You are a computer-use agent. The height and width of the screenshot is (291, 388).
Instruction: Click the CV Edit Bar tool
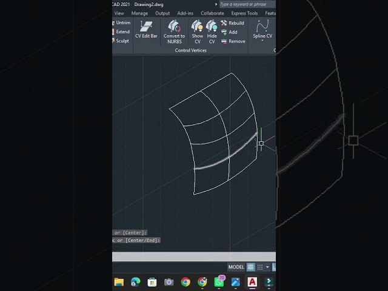(146, 30)
